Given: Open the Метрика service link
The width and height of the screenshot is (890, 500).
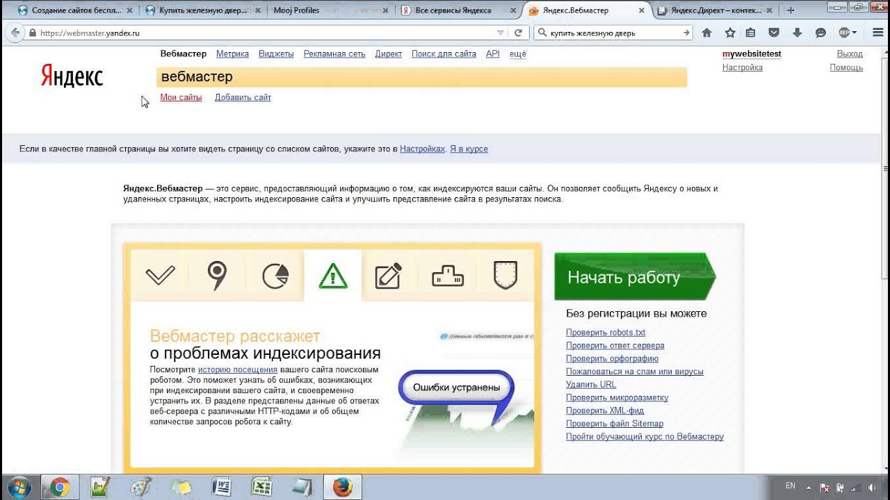Looking at the screenshot, I should click(x=232, y=53).
